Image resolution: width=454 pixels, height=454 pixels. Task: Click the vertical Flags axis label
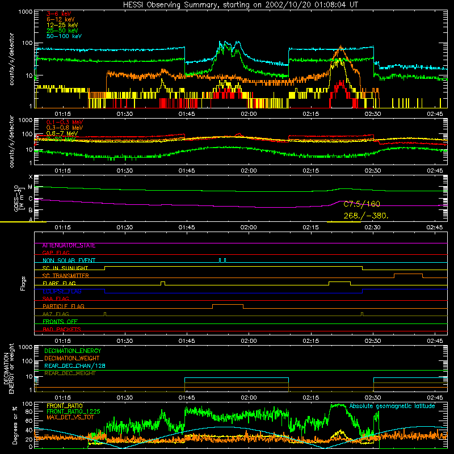click(x=23, y=283)
